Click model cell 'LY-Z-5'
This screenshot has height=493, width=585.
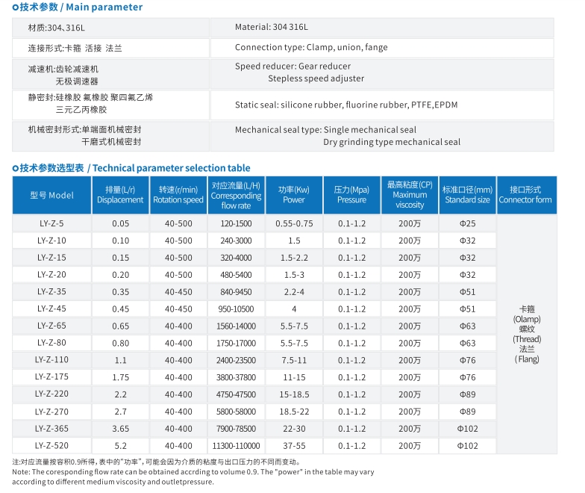click(52, 224)
